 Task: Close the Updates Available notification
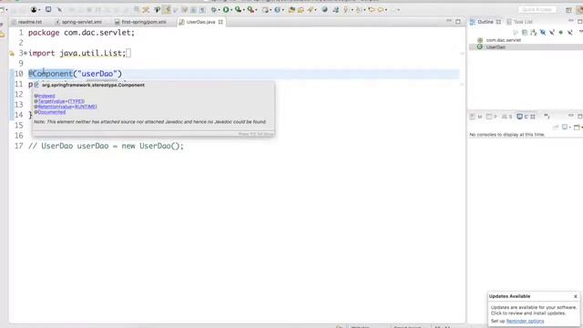point(575,296)
